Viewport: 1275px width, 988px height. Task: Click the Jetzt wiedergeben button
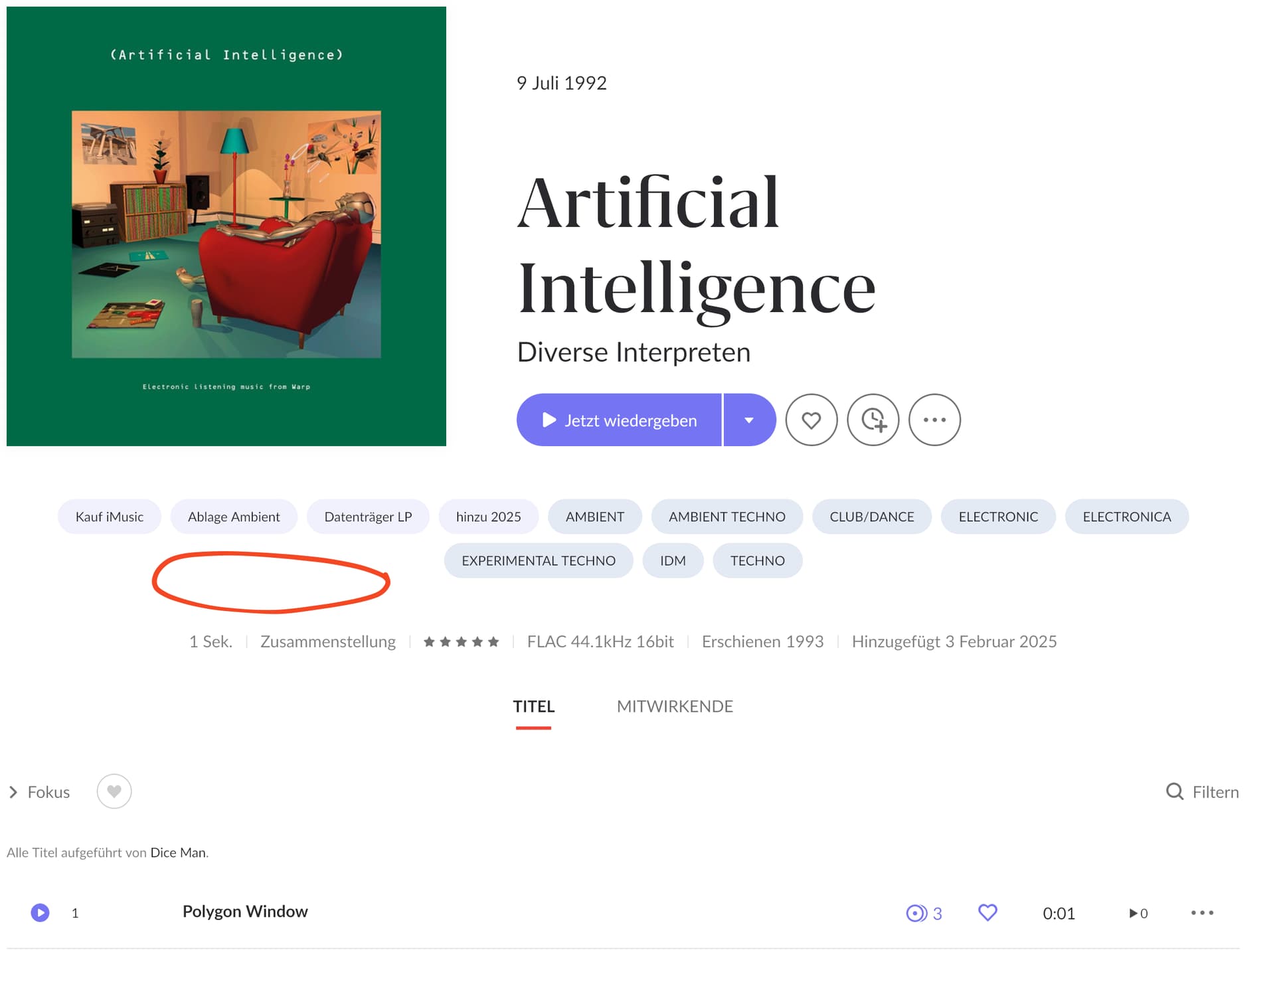619,420
